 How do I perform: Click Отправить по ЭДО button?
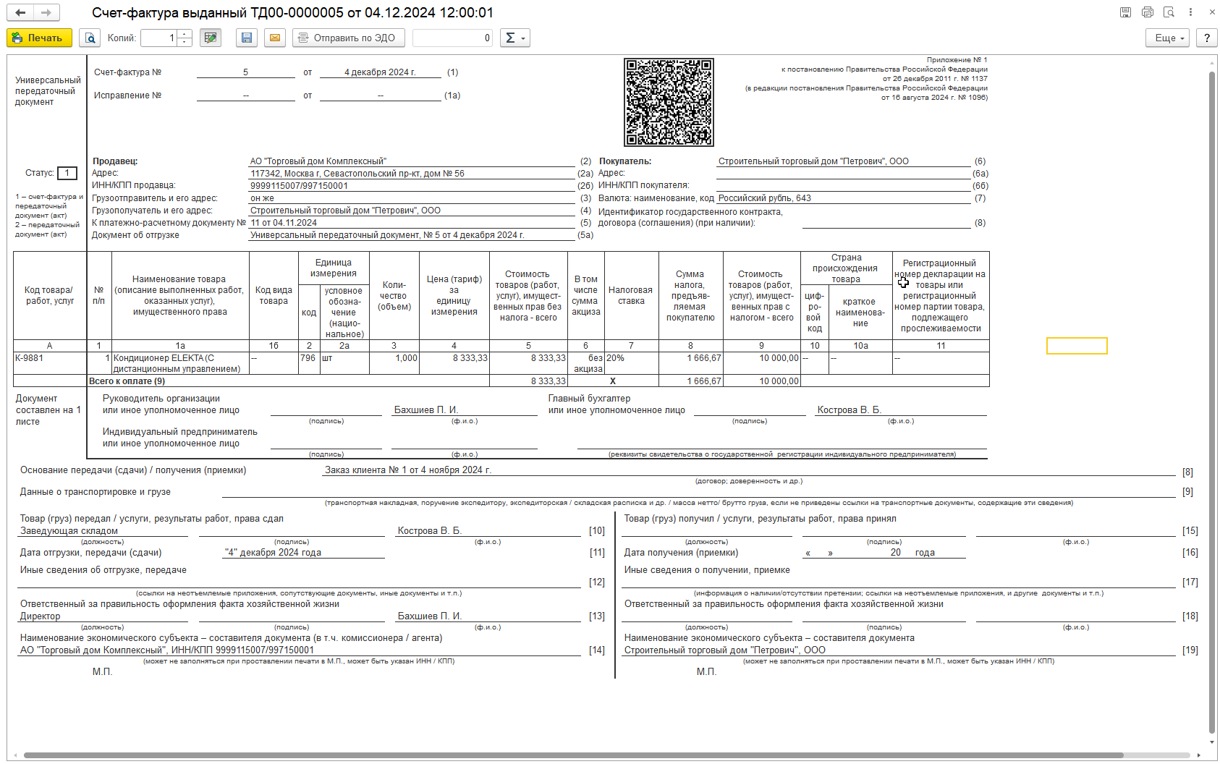coord(348,38)
